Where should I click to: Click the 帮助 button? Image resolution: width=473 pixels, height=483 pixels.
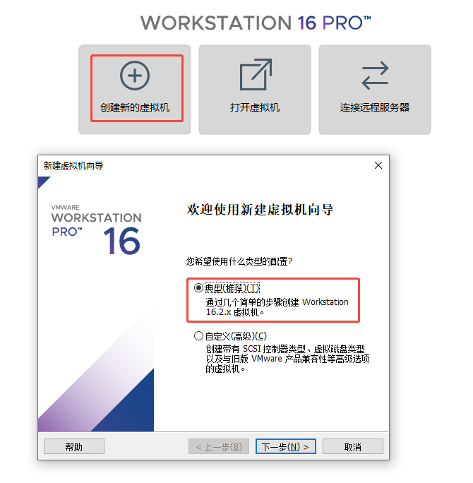(74, 446)
